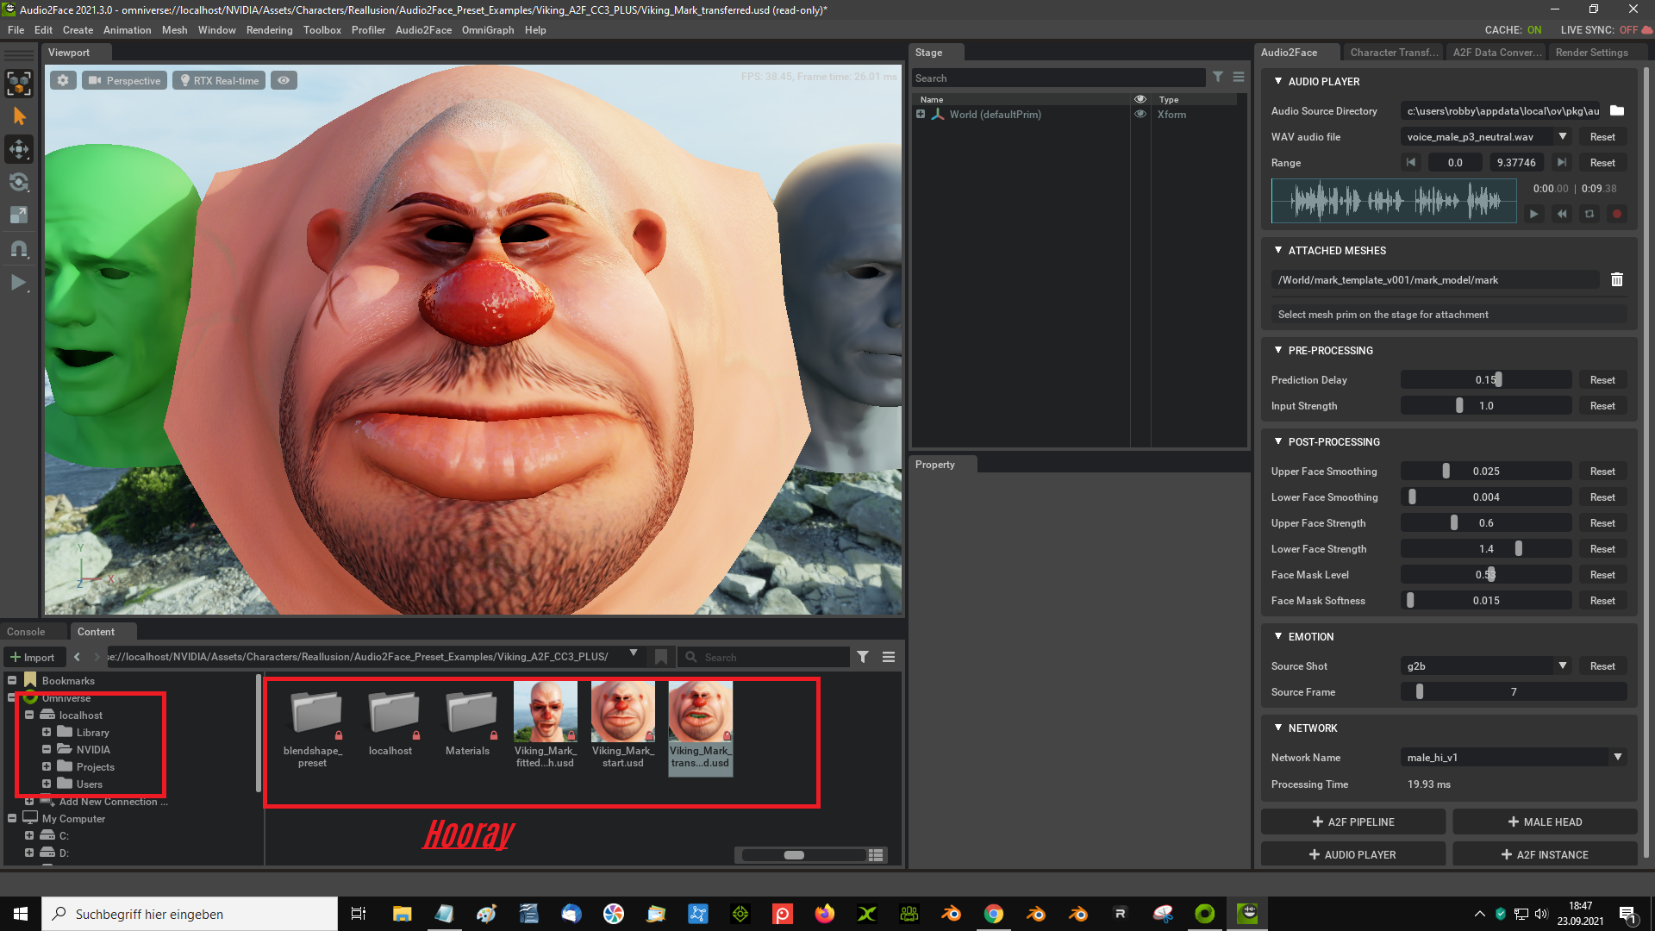Open content path history dropdown
The height and width of the screenshot is (931, 1655).
coord(634,653)
